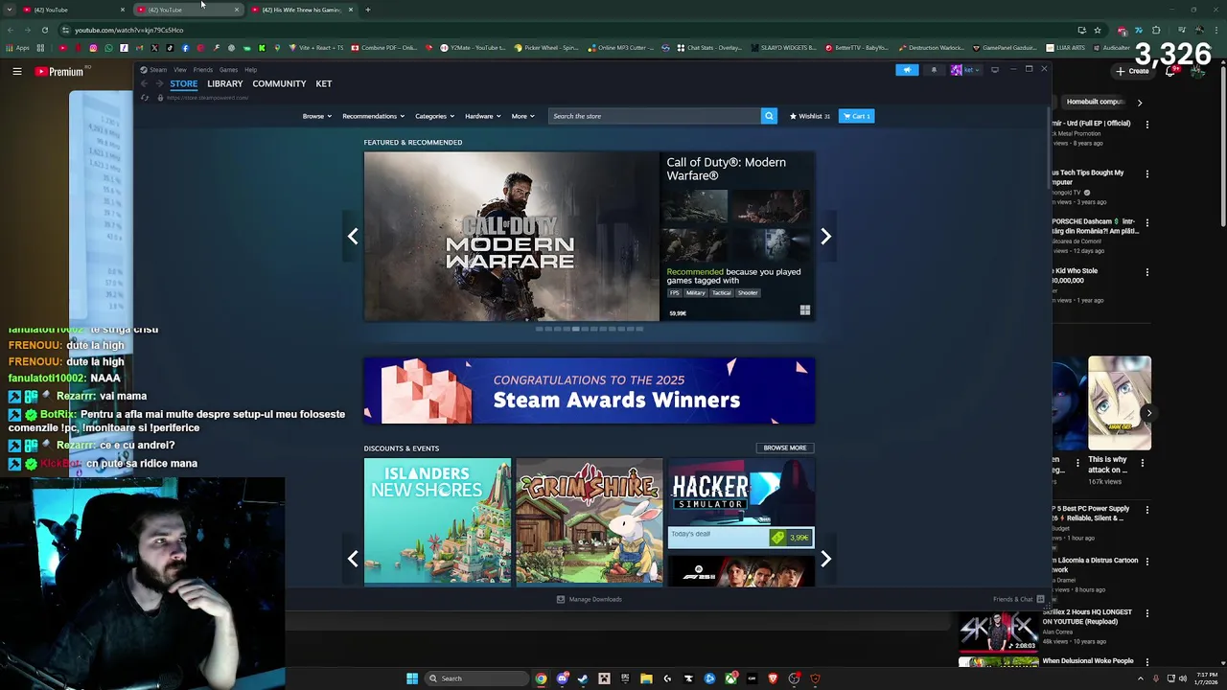
Task: Click the browser address bar URL
Action: 128,30
